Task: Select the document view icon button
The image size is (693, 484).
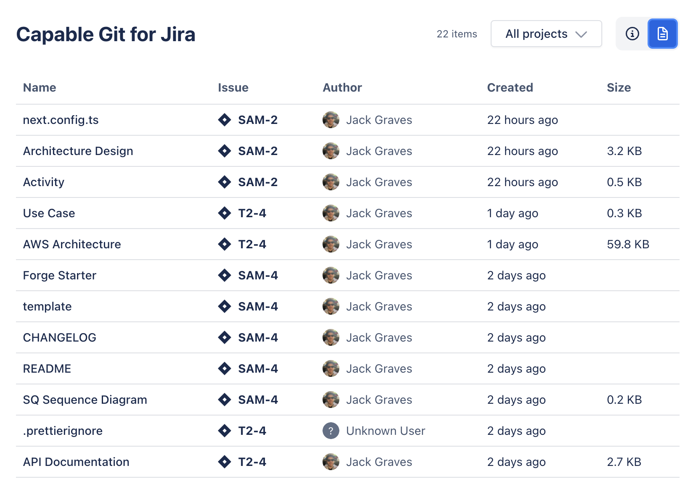Action: [662, 34]
